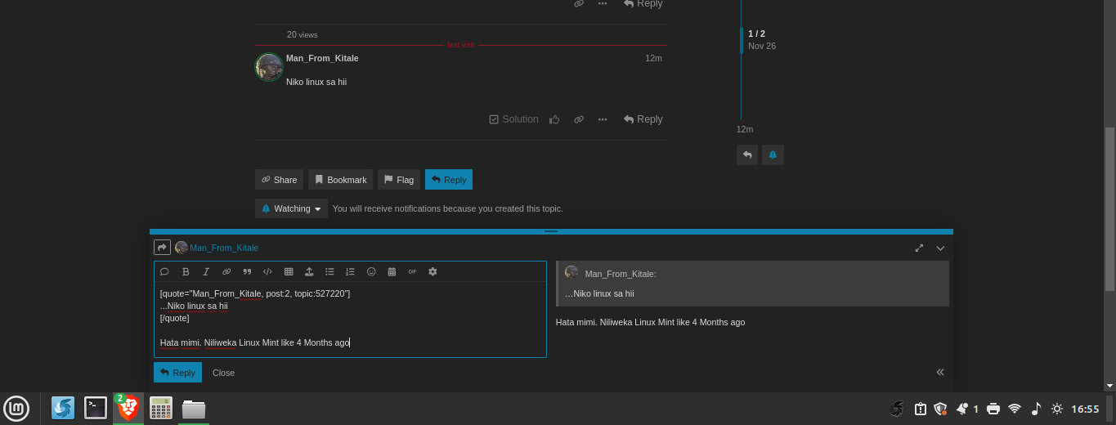The image size is (1116, 425).
Task: Insert preformatted code with the code icon
Action: (x=267, y=271)
